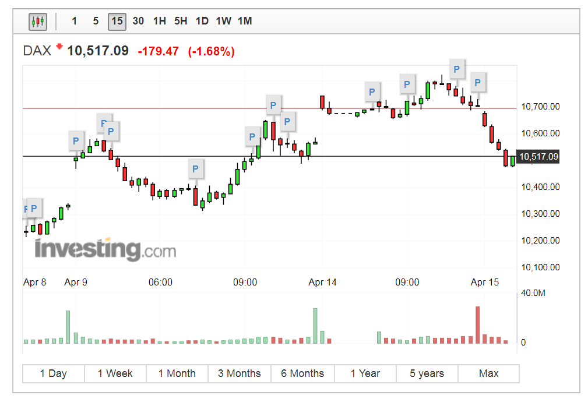Click the first P marker after Apr 9

pos(75,140)
